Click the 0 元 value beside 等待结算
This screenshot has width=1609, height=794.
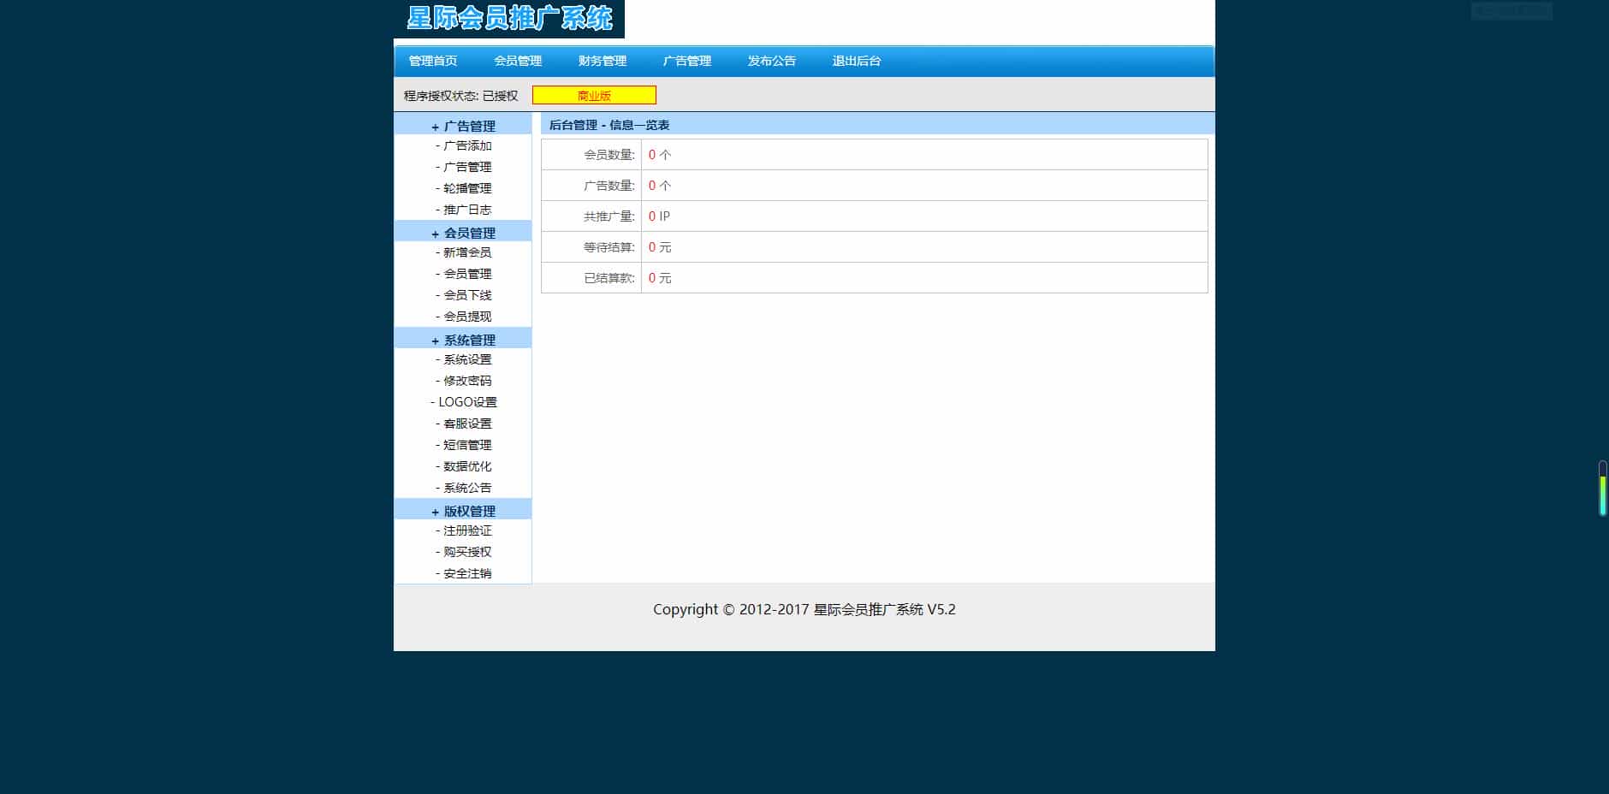coord(660,247)
